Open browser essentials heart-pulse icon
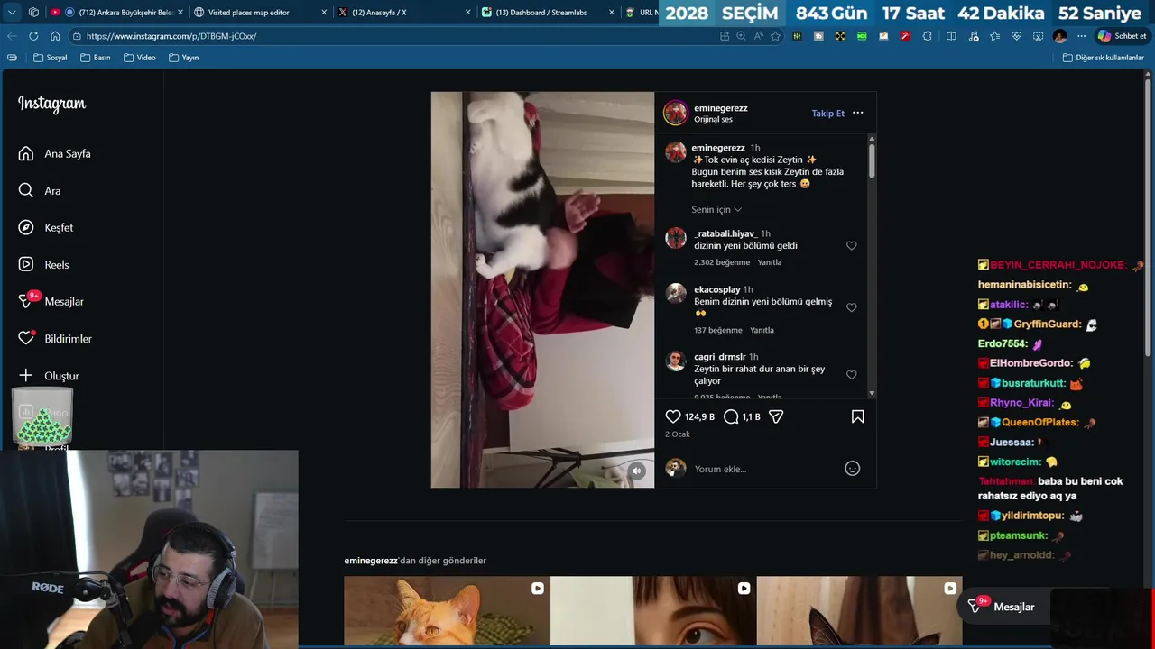Screen dimensions: 1155x649 [x=1016, y=36]
